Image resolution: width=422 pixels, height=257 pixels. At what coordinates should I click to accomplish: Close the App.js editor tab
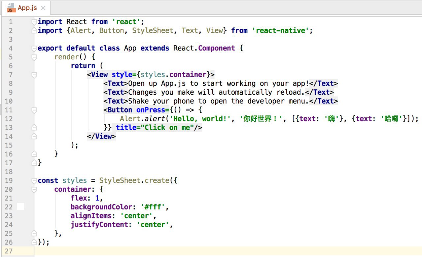(x=44, y=8)
